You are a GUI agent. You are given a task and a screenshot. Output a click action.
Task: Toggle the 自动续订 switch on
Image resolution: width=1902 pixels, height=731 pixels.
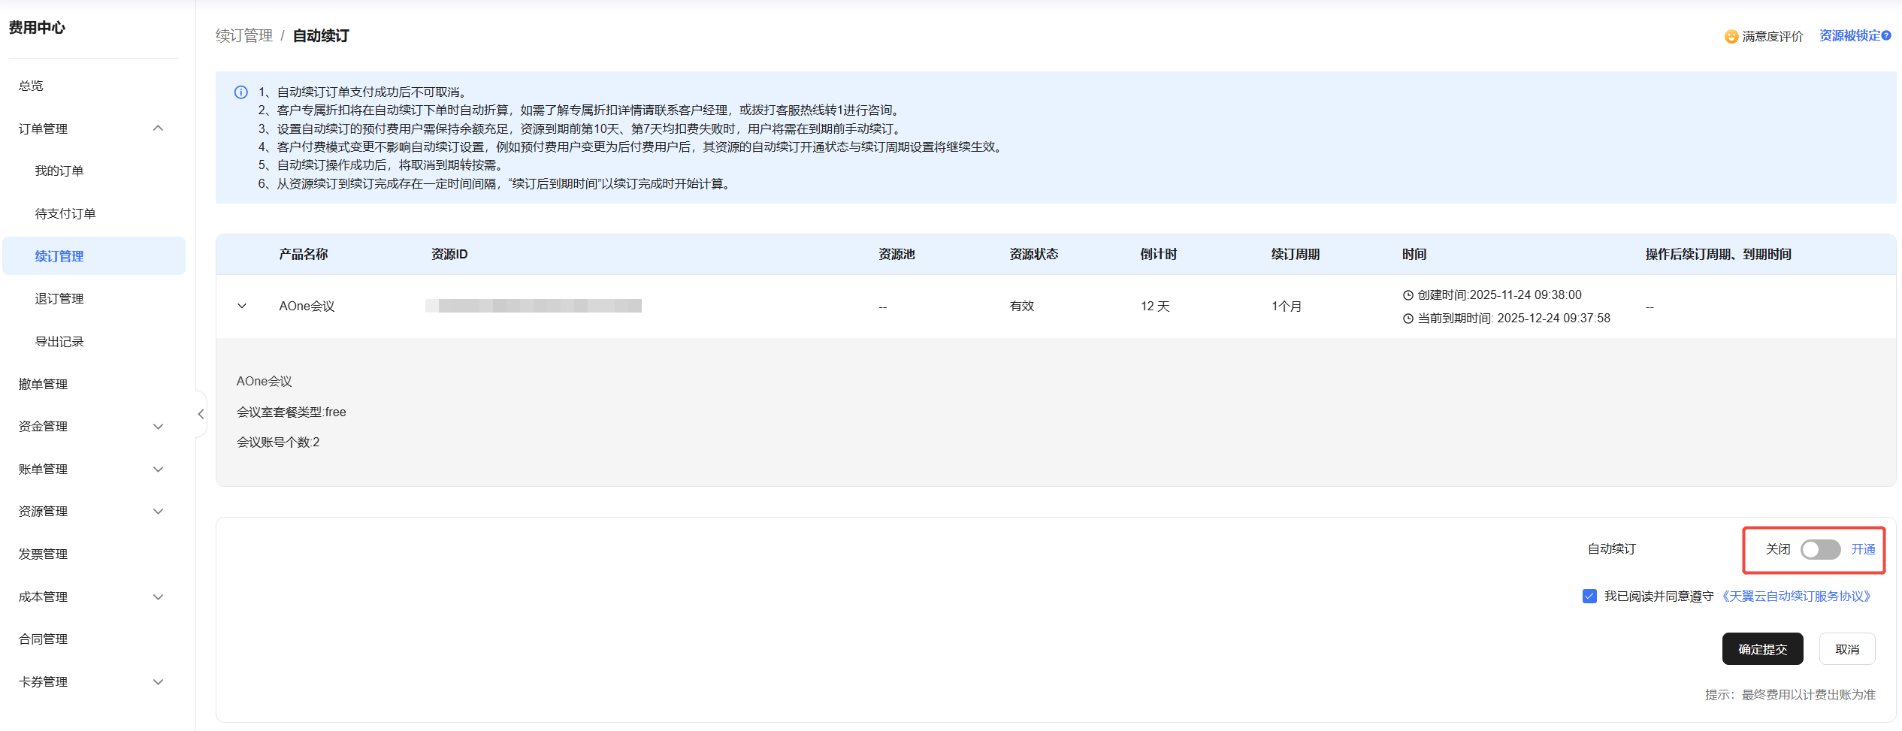1820,549
